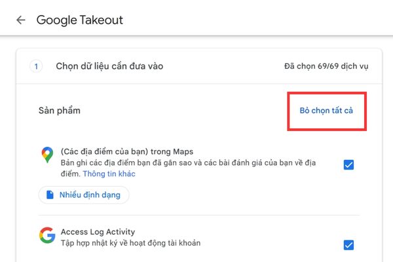Click "Bỏ chọn tất cả" to deselect all
This screenshot has height=262, width=393.
[x=326, y=111]
